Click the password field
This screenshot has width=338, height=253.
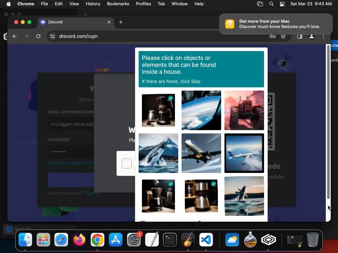71,152
